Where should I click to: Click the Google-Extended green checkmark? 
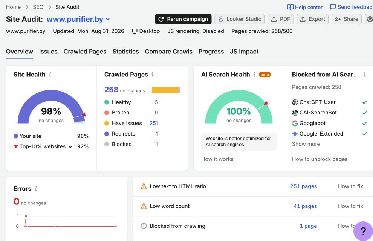pyautogui.click(x=364, y=134)
